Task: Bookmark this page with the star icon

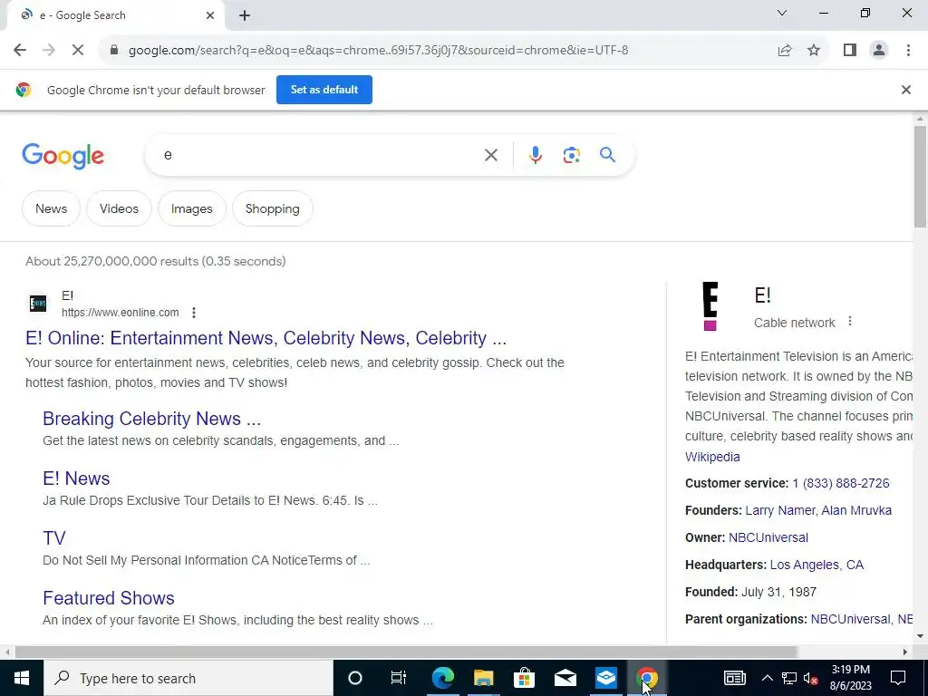Action: coord(814,51)
